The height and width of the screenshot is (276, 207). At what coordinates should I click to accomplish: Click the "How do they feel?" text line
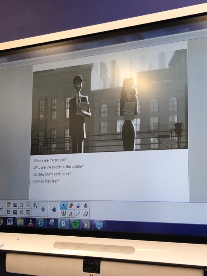point(46,181)
